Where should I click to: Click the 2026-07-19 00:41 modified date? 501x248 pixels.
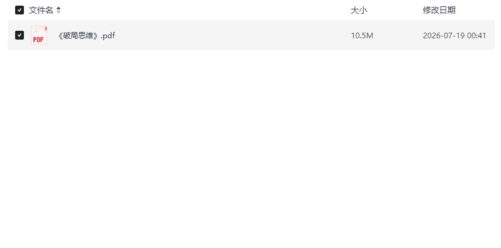click(x=454, y=35)
